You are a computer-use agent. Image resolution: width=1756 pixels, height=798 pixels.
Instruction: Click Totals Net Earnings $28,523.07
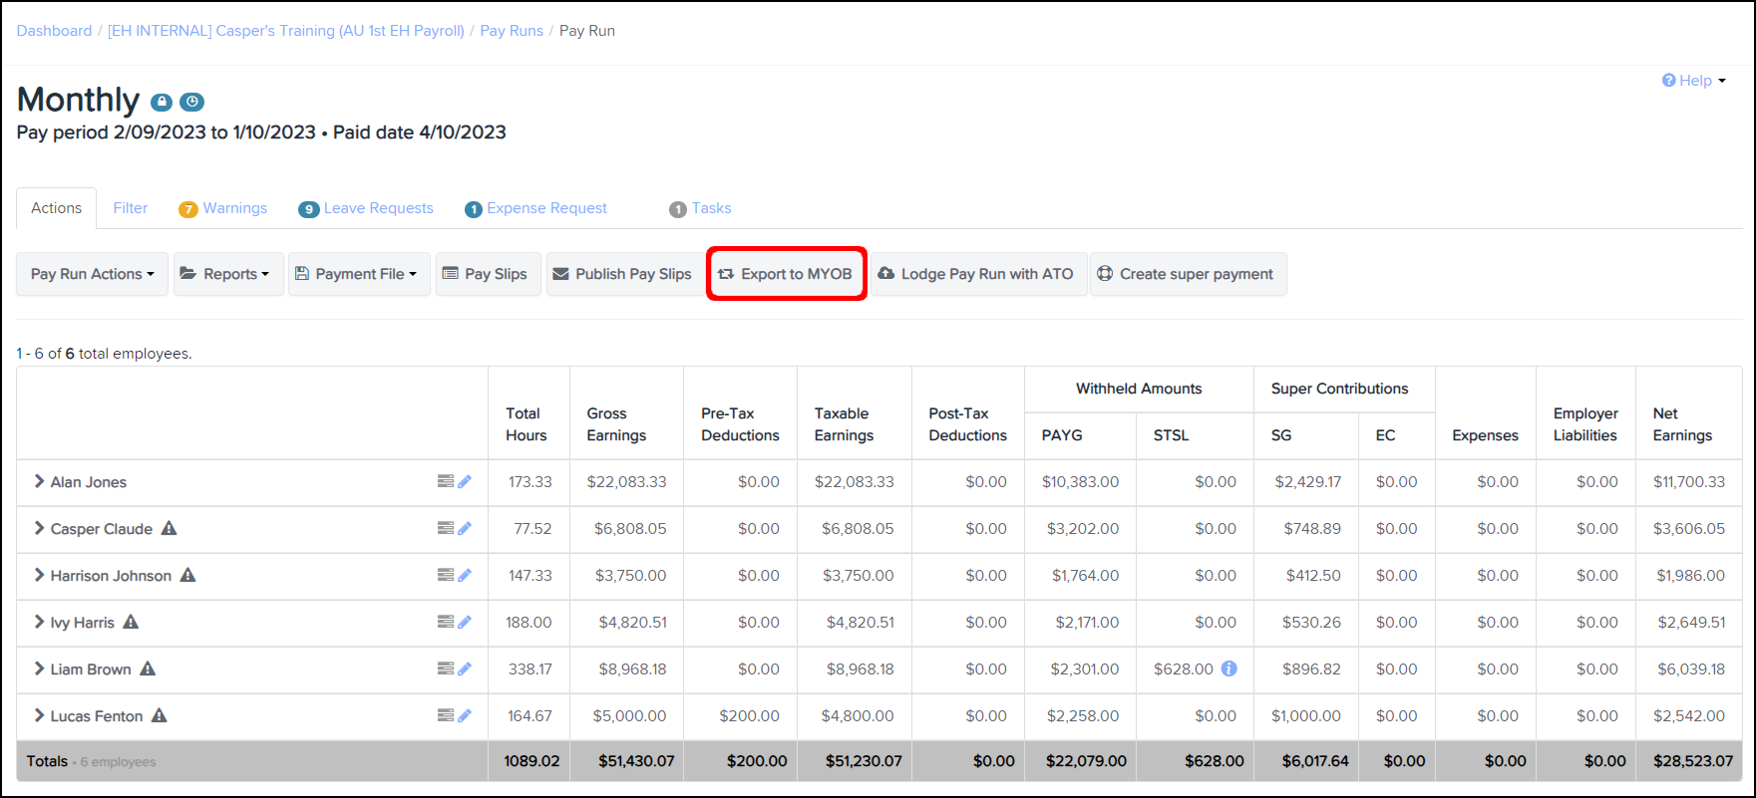tap(1693, 760)
